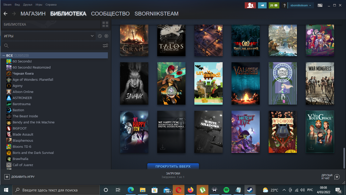Open the sborniiksteam account dropdown
The width and height of the screenshot is (346, 195).
(301, 5)
